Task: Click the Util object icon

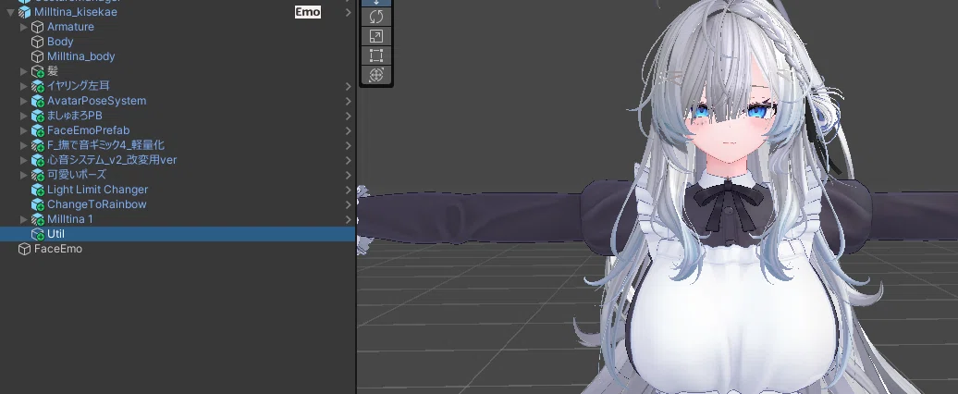Action: [x=38, y=234]
